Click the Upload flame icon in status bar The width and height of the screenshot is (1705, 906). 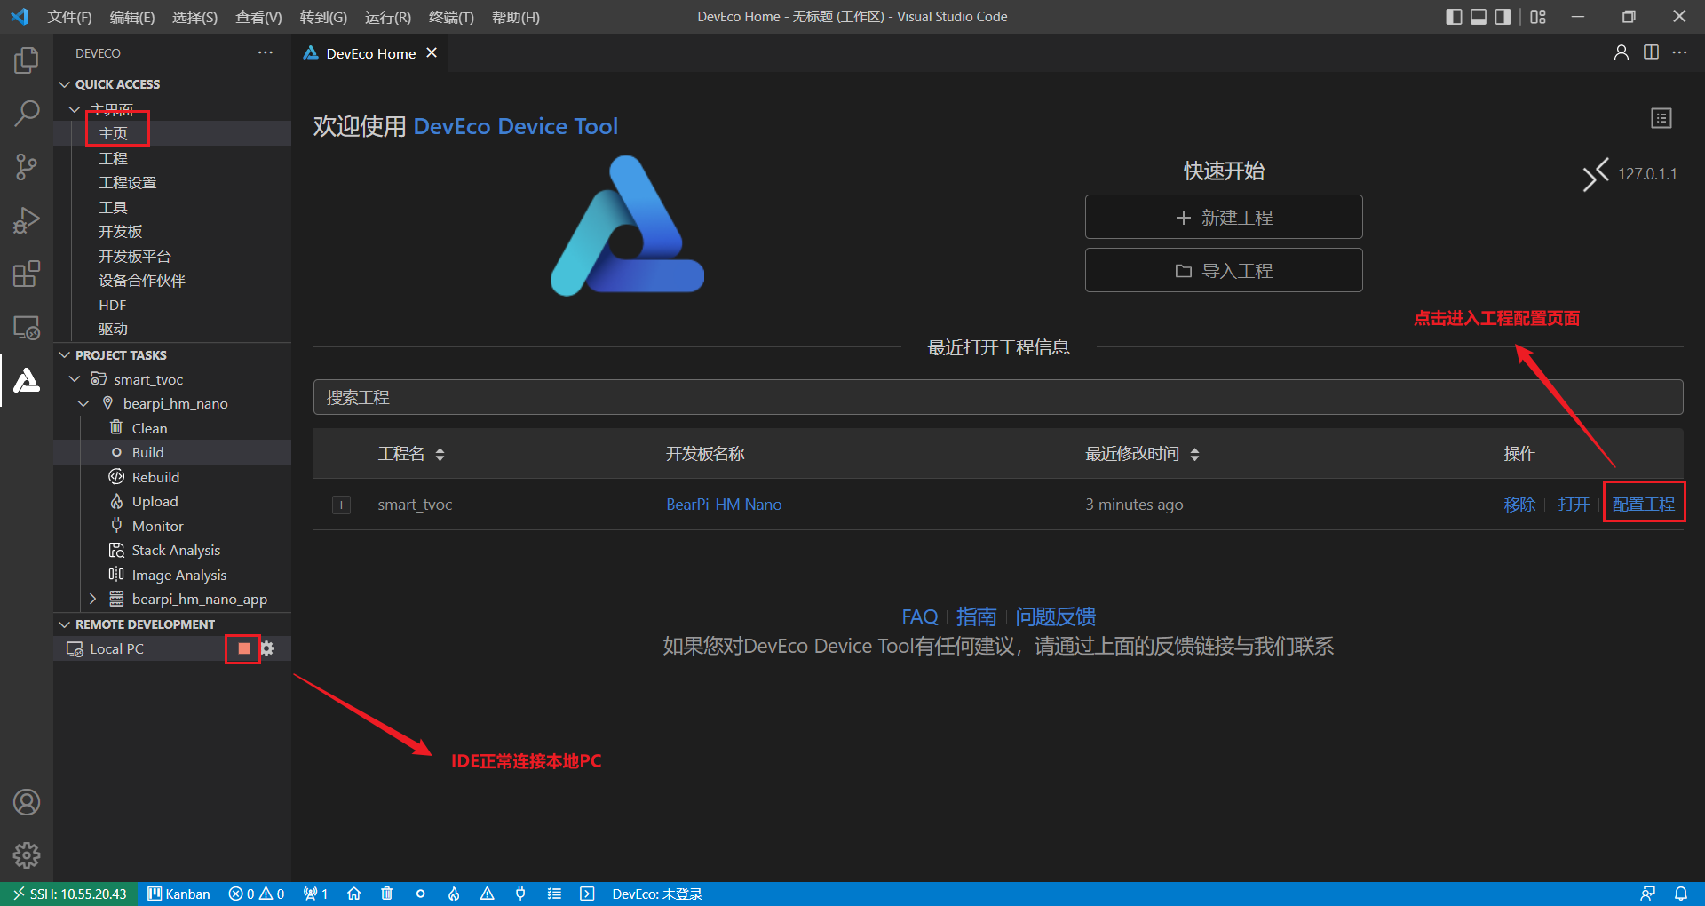pyautogui.click(x=454, y=894)
